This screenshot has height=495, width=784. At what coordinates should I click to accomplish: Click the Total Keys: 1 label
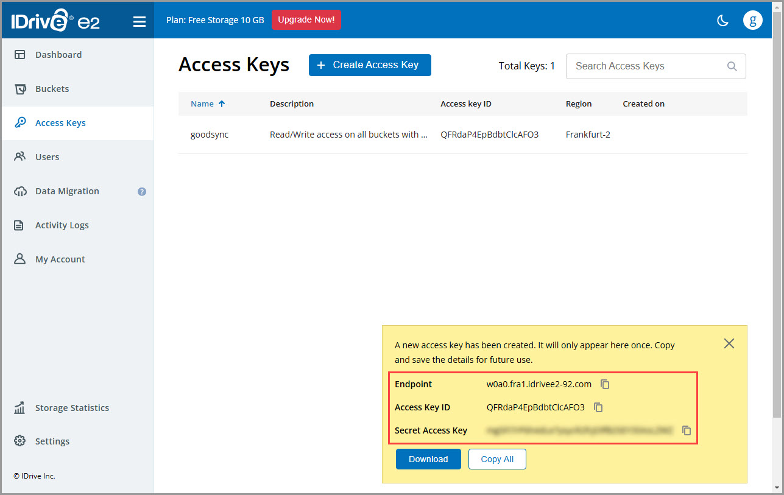[x=527, y=66]
